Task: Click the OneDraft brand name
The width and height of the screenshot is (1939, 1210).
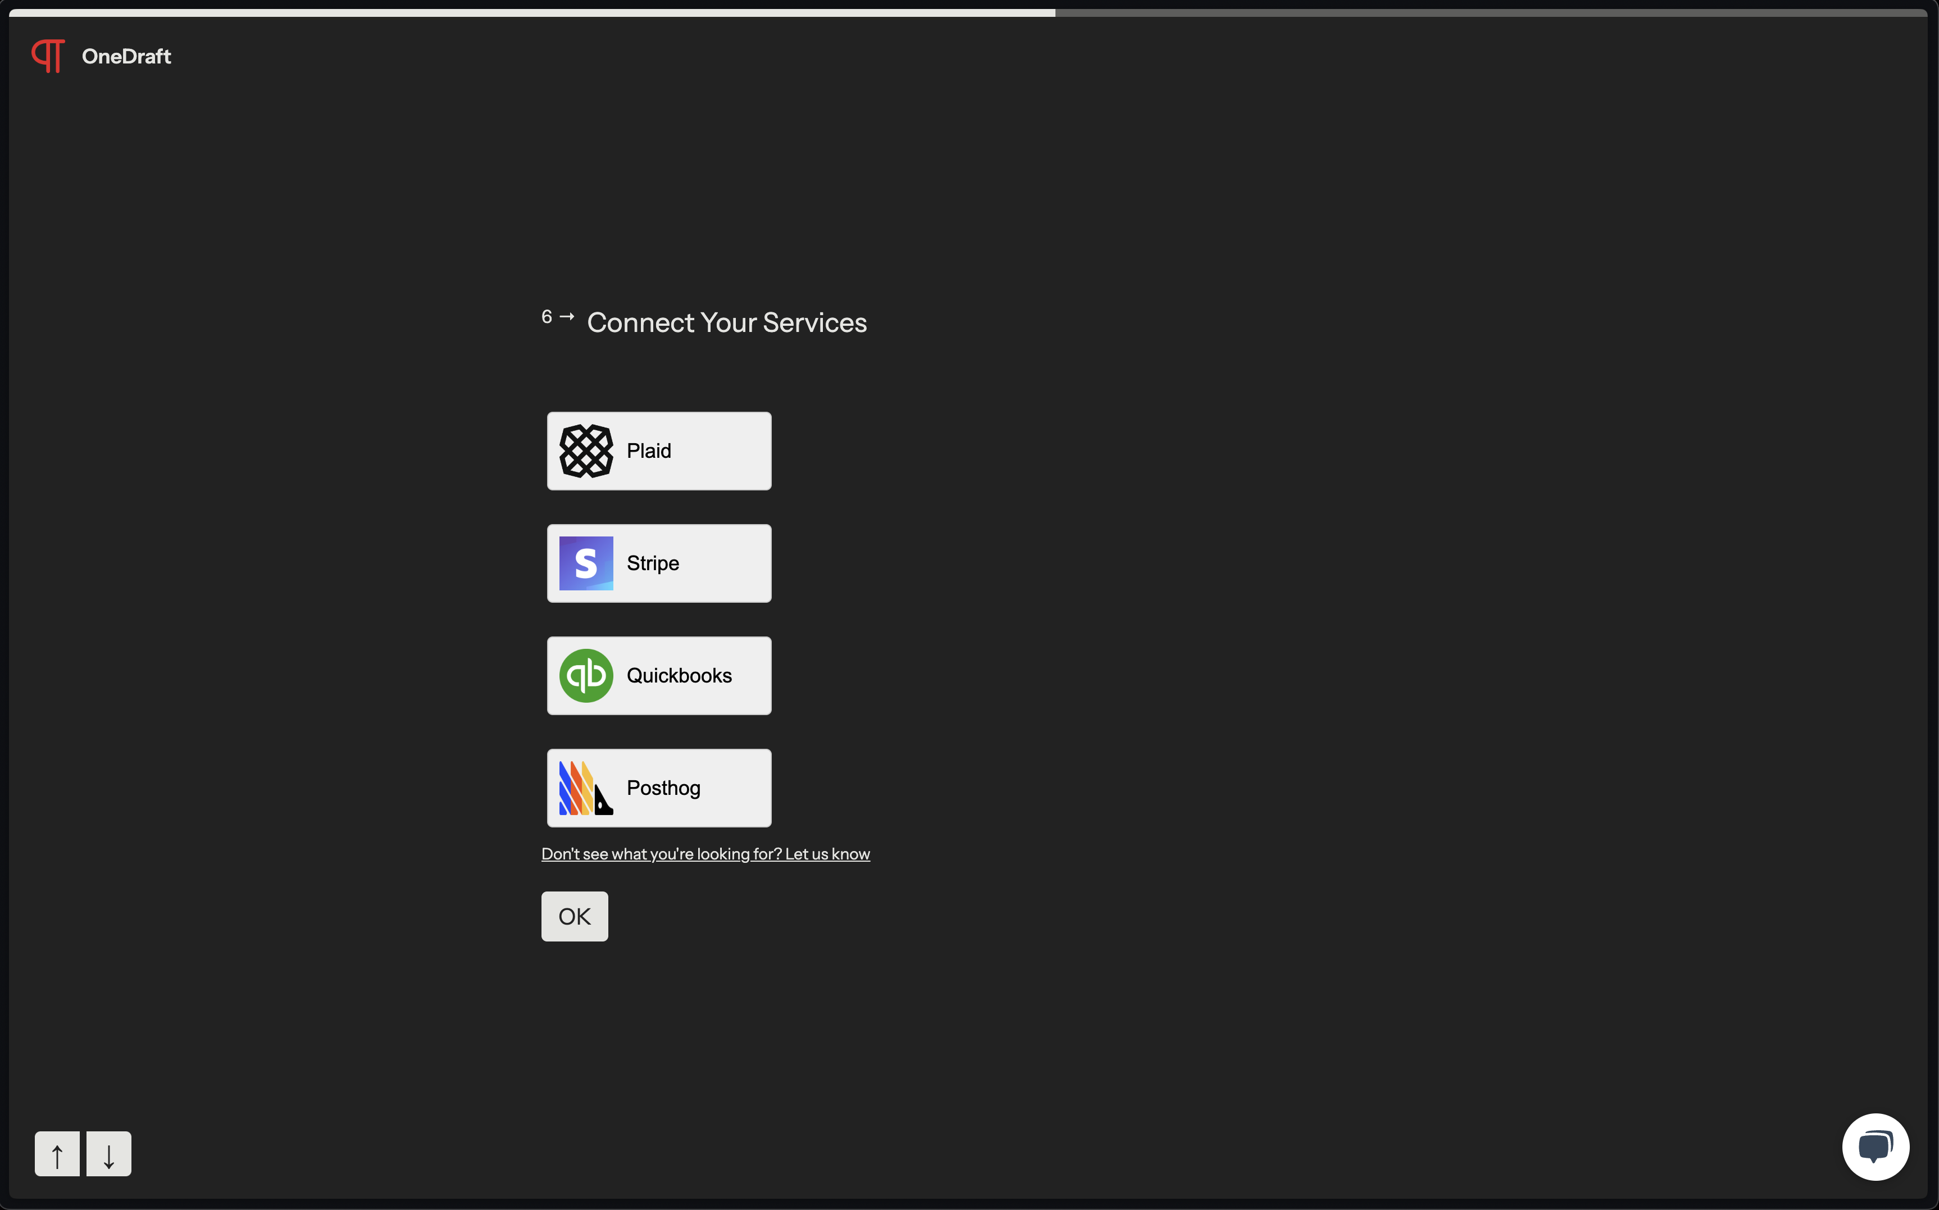Action: (x=126, y=57)
